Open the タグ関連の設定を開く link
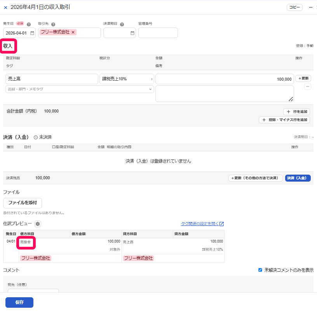The image size is (317, 312). 200,224
